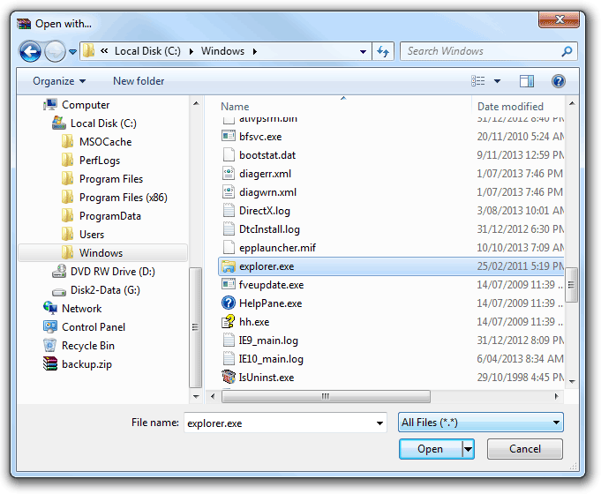
Task: Click the fveupdate.exe file icon
Action: [229, 284]
